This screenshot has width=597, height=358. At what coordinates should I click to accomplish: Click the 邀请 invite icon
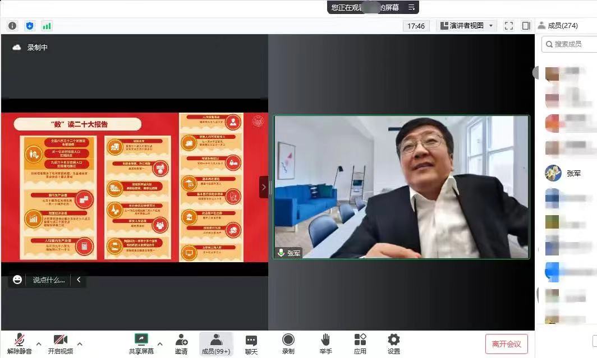(x=181, y=343)
